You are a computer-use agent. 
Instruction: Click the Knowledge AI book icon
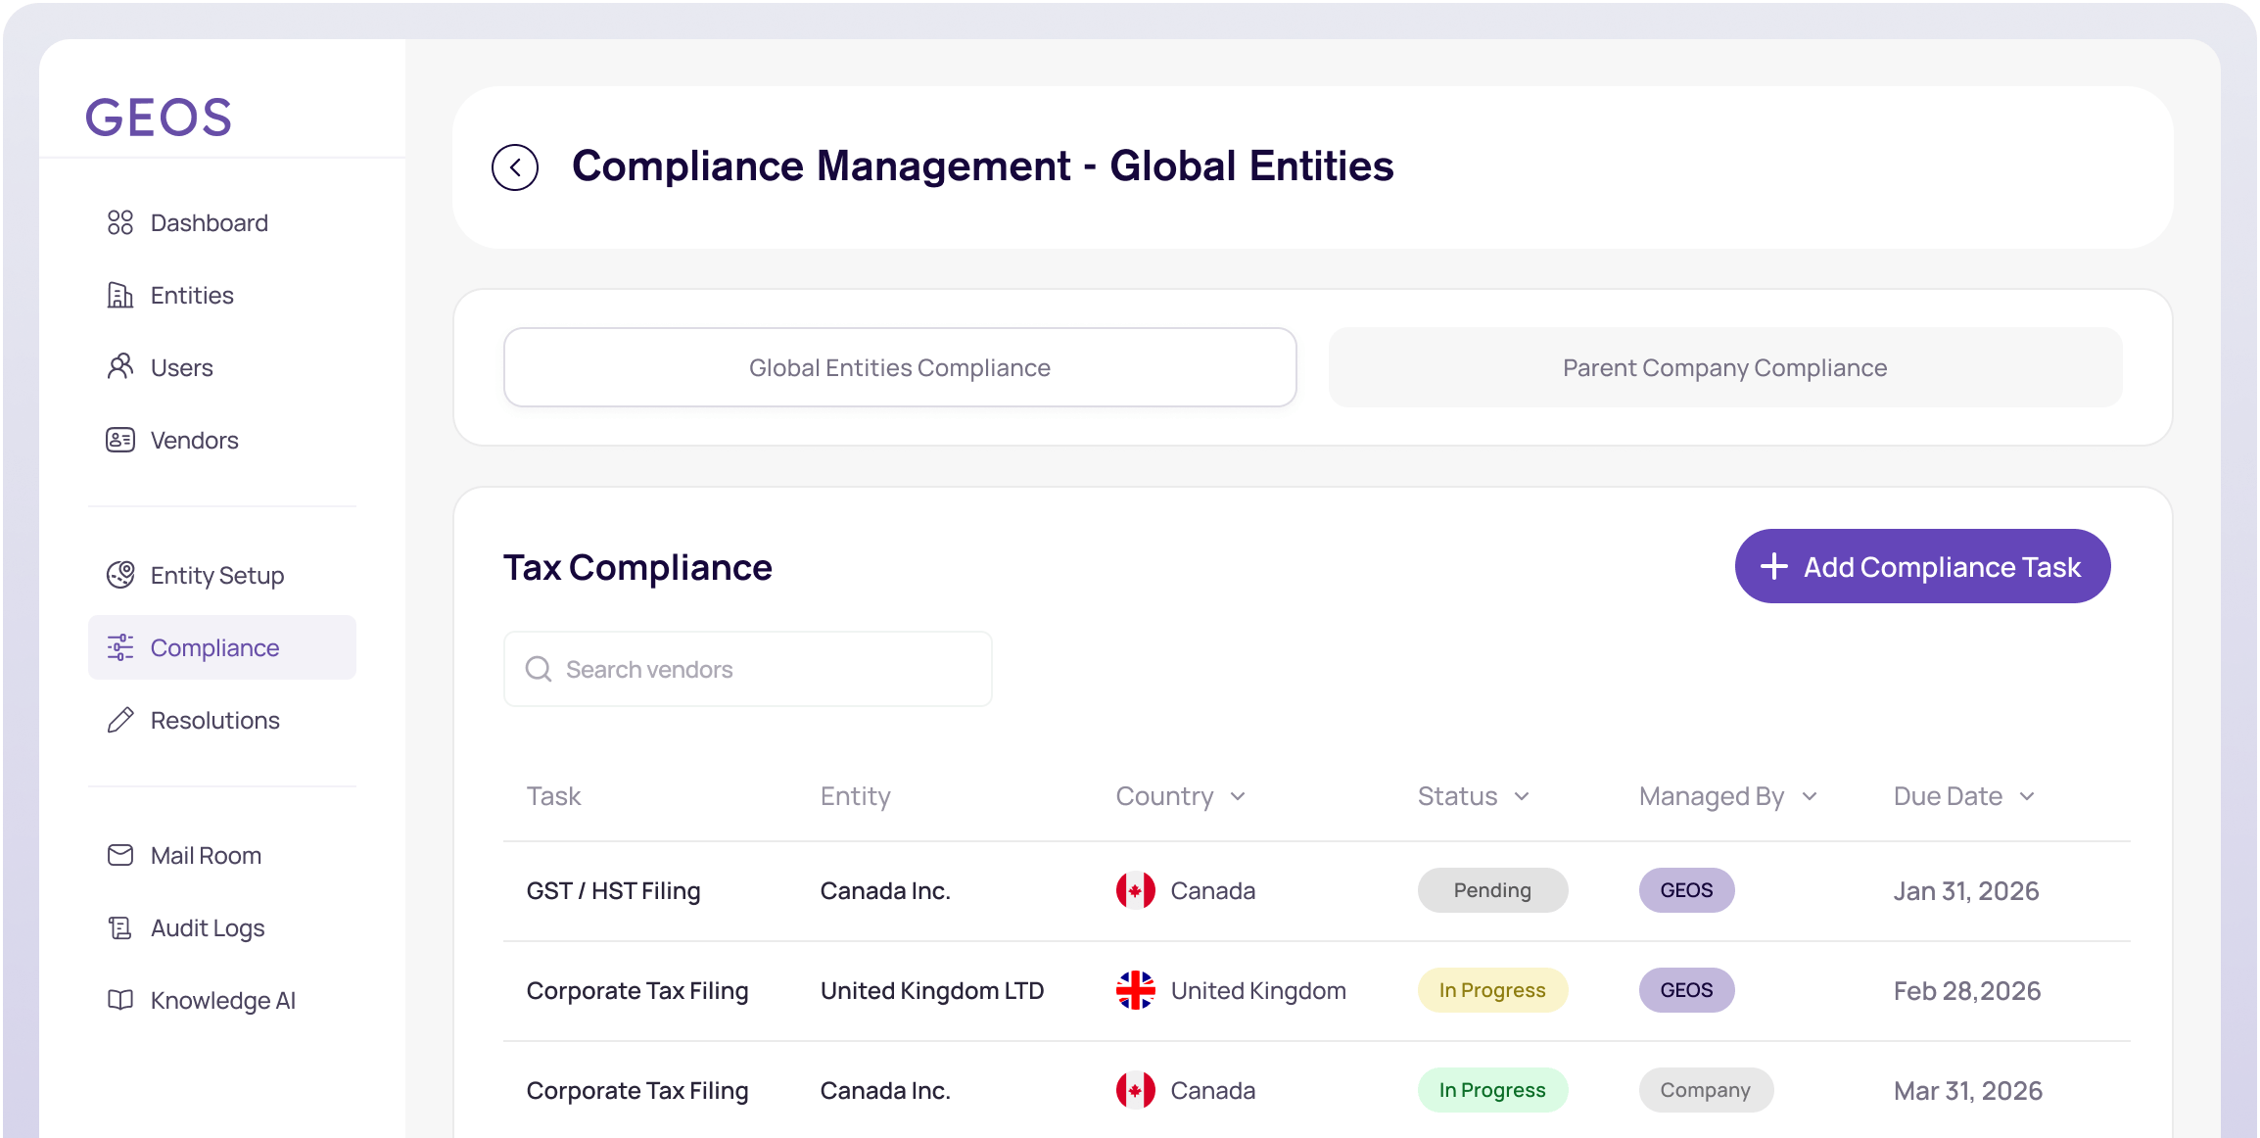[x=120, y=1000]
